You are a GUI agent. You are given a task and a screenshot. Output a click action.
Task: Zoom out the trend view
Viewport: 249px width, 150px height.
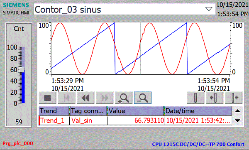143,98
